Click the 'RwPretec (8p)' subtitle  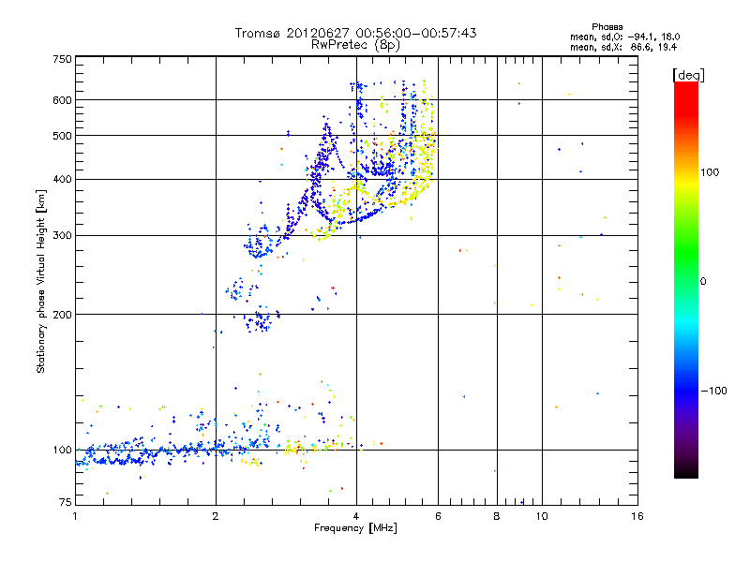point(355,45)
